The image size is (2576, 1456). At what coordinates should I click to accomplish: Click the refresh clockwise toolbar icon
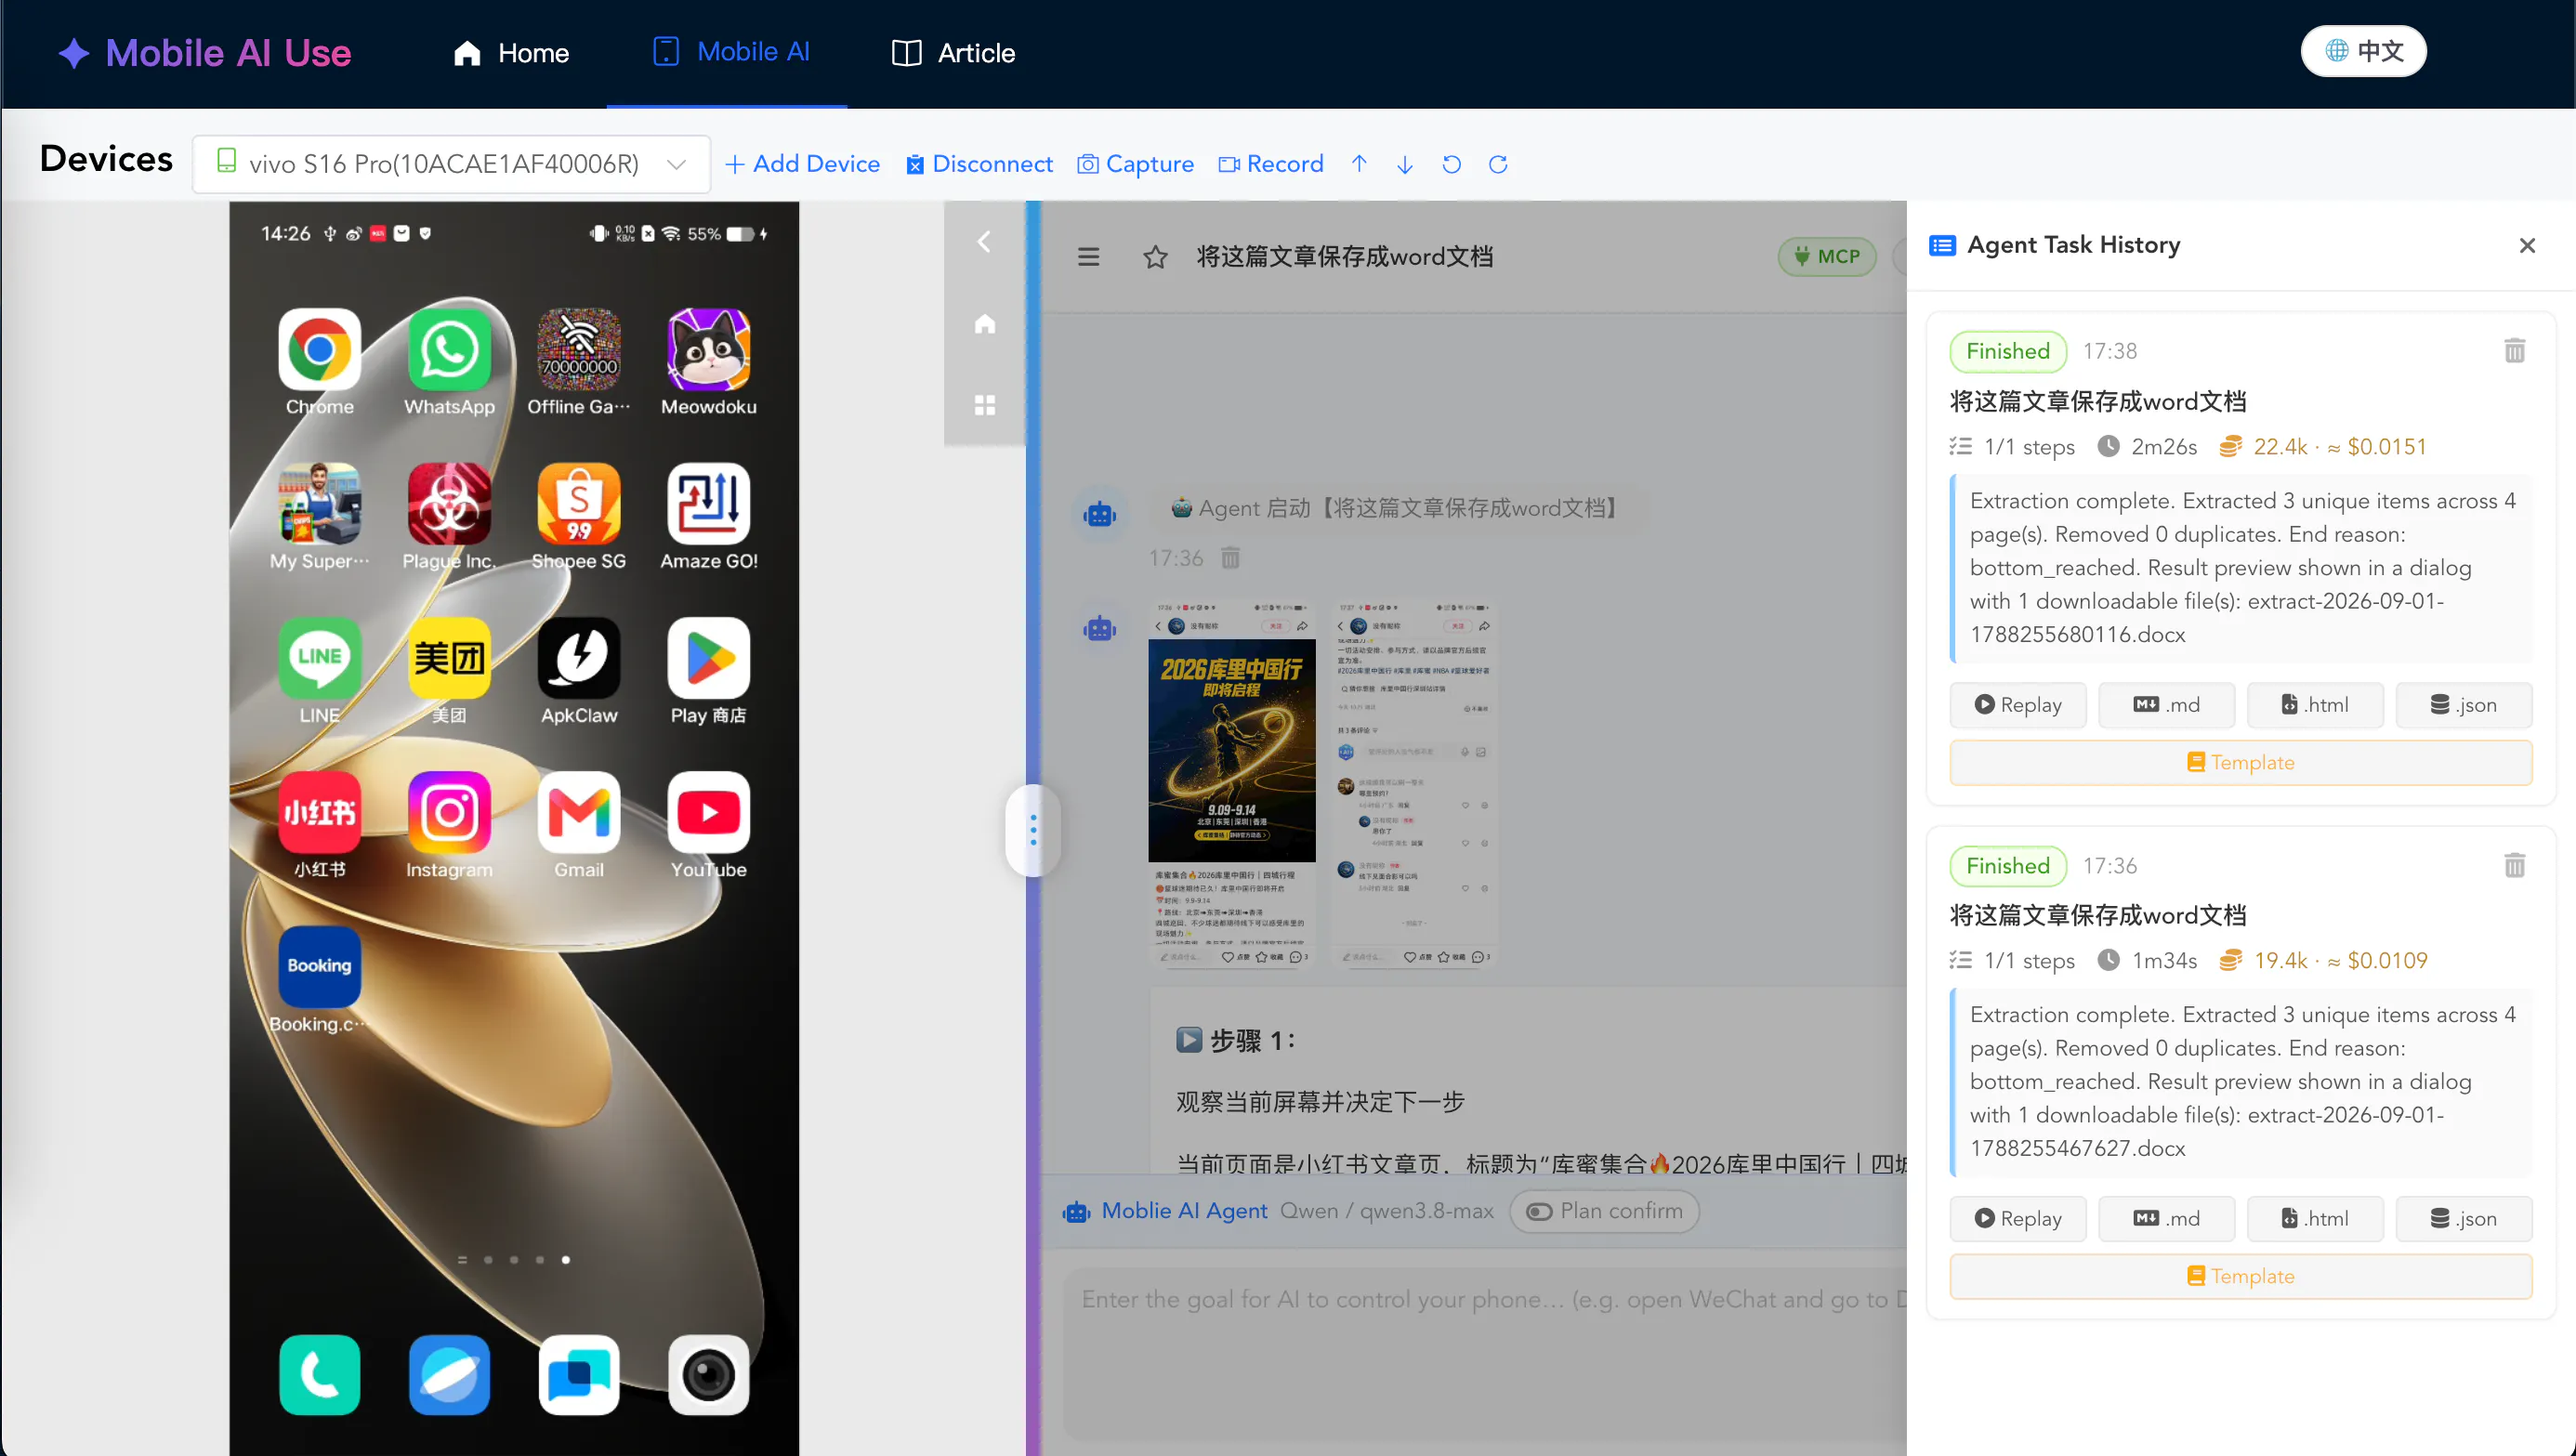1497,164
